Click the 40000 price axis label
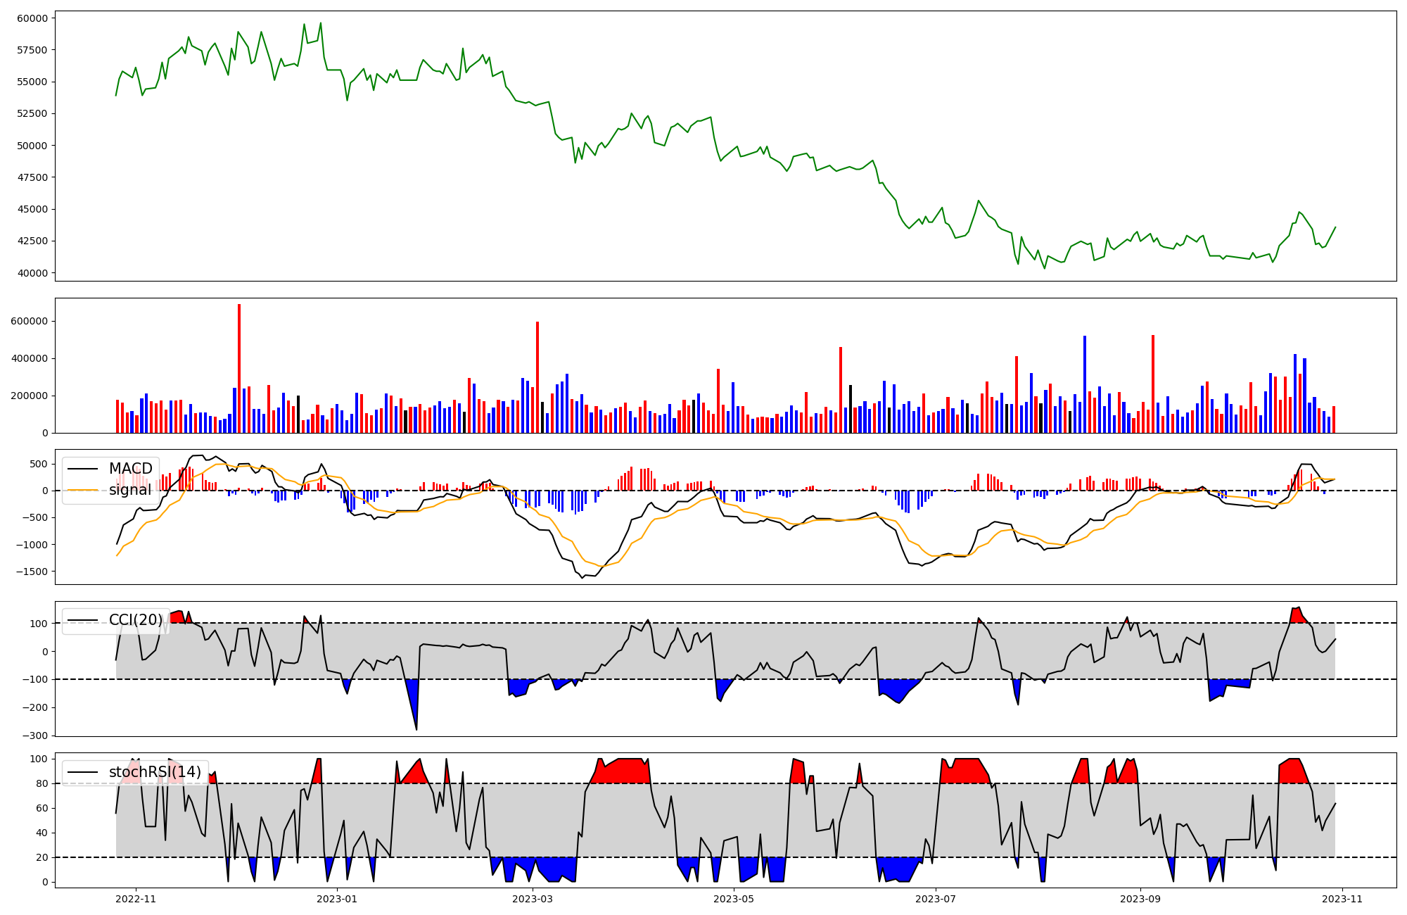The height and width of the screenshot is (915, 1407). (x=32, y=273)
